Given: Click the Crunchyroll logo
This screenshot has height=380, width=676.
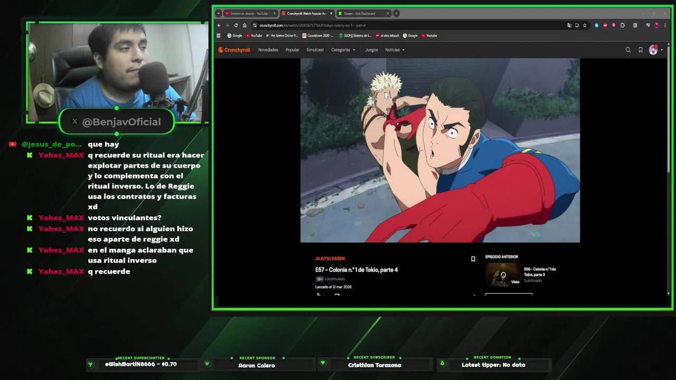Looking at the screenshot, I should pos(234,50).
